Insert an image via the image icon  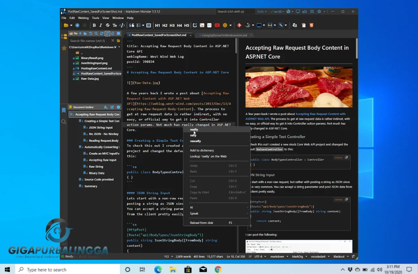pos(202,25)
